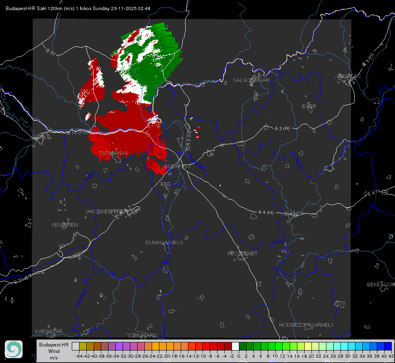
Task: Click the KECSKEMET city label
Action: coord(242,253)
